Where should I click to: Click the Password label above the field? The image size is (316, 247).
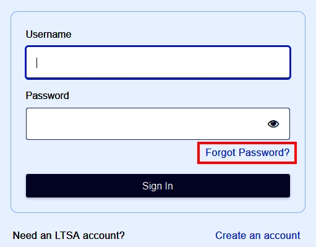pos(47,95)
